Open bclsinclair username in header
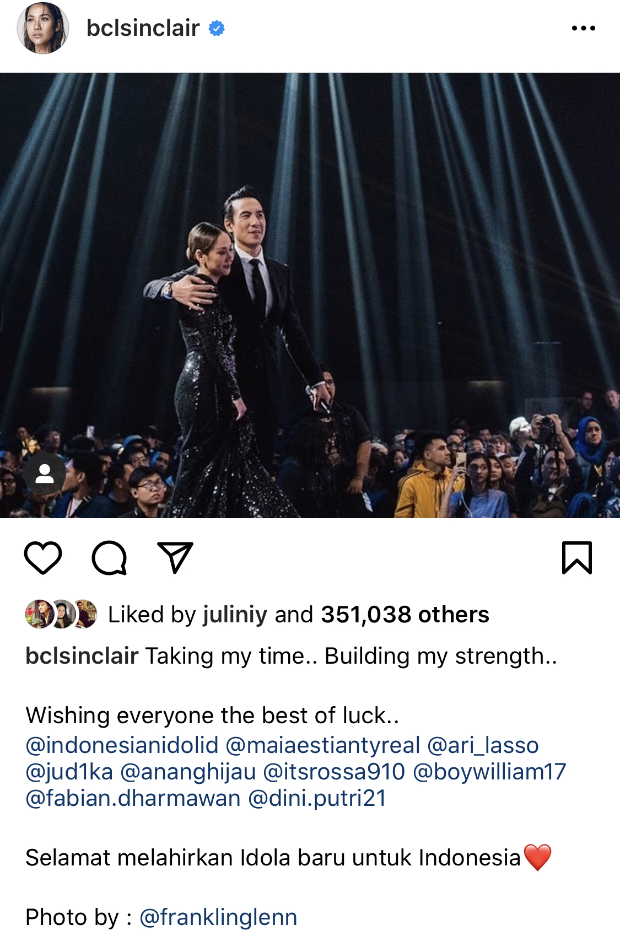The height and width of the screenshot is (936, 620). 143,28
